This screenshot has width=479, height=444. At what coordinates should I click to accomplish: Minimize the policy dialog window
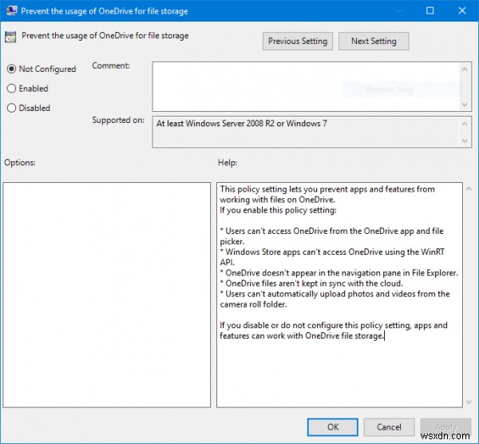point(398,10)
